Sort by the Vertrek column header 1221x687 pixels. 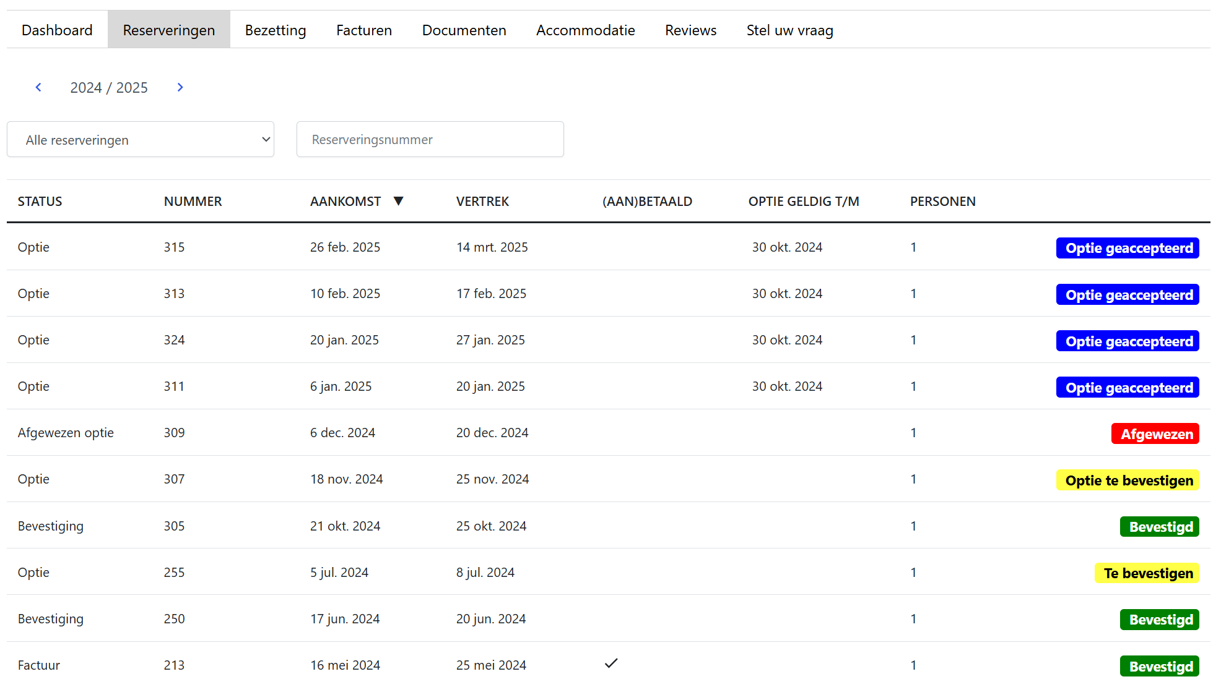482,201
